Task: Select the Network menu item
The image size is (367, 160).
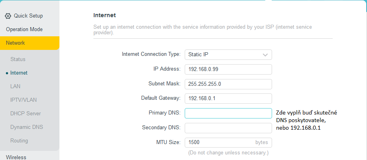Action: click(16, 43)
